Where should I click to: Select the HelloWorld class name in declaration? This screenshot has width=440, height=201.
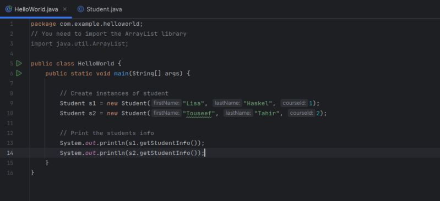coord(96,64)
